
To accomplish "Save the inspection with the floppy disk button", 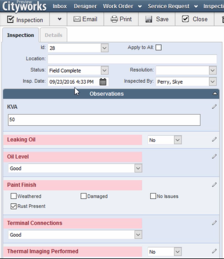I will click(x=157, y=19).
